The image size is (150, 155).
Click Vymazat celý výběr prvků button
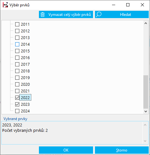(x=66, y=14)
